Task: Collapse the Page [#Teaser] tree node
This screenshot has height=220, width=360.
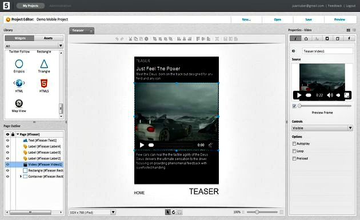Action: [x=18, y=134]
